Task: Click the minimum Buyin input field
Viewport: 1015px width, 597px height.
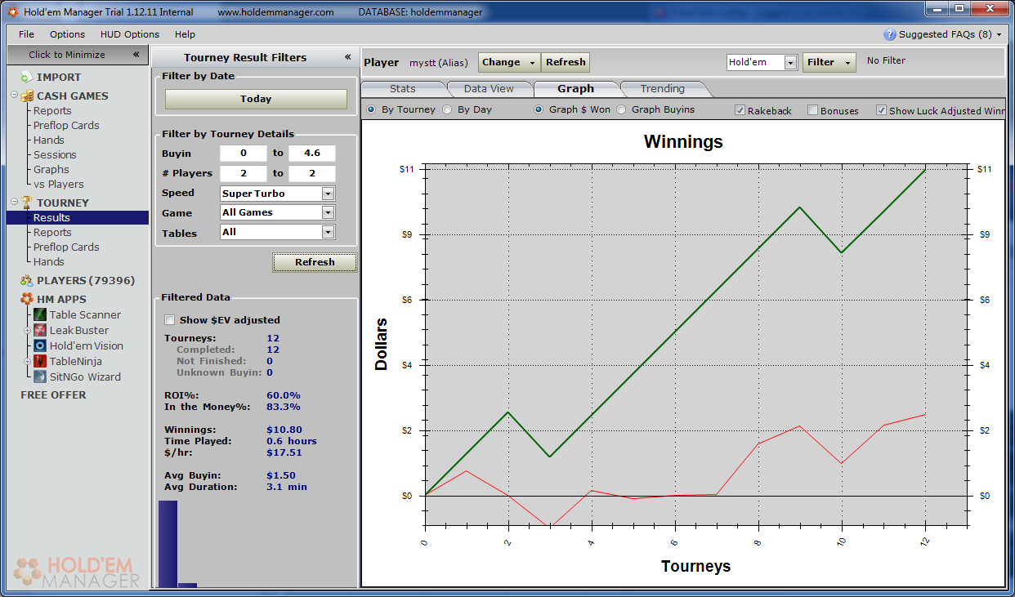Action: 243,154
